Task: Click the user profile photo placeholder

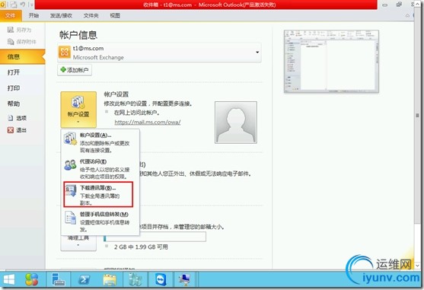Action: coord(236,123)
